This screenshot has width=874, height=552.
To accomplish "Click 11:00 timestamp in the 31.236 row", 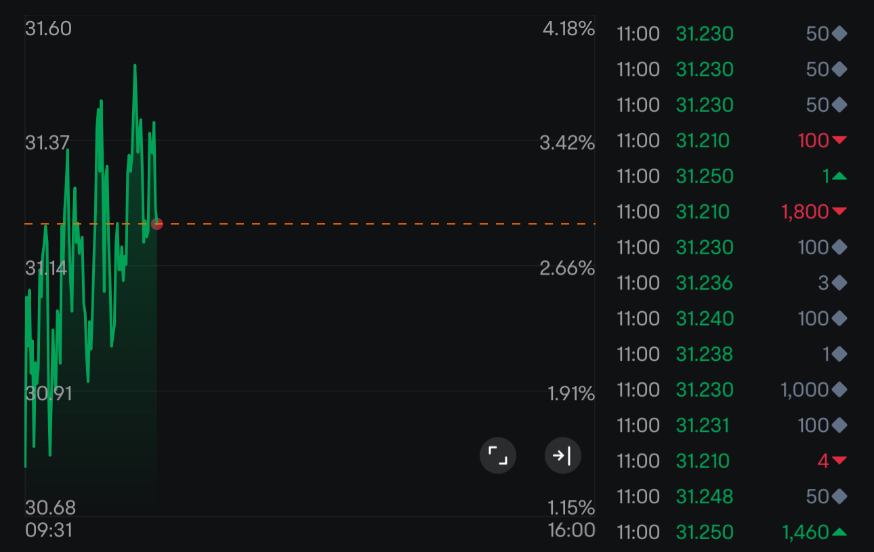I will click(638, 283).
